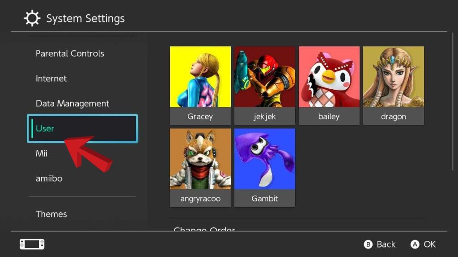Click the B button icon

tap(368, 244)
